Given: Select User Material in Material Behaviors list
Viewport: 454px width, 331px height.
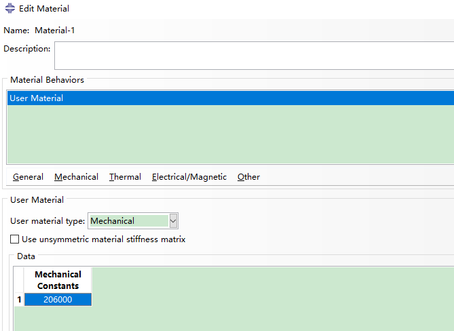Looking at the screenshot, I should coord(231,98).
